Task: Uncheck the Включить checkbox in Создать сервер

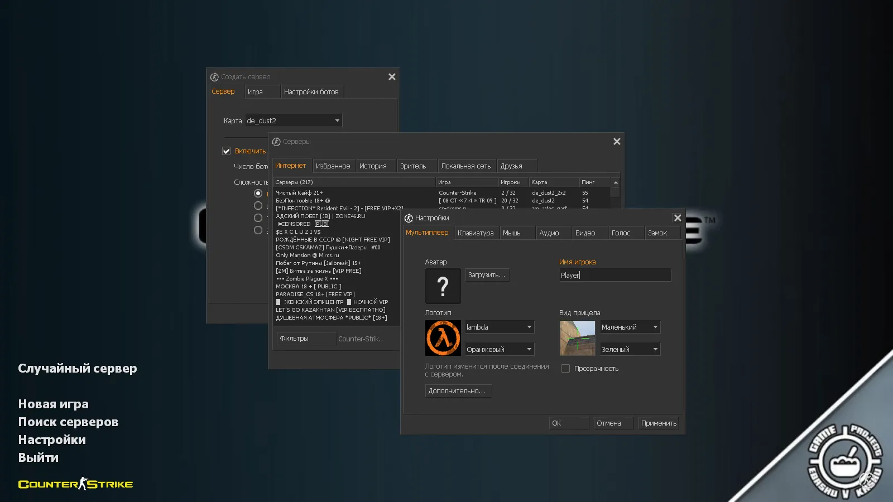Action: 227,151
